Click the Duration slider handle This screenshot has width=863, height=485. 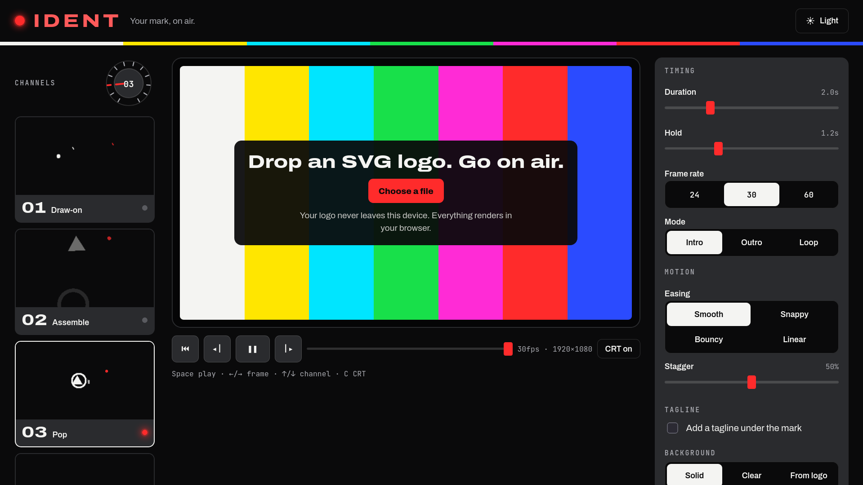pos(710,108)
